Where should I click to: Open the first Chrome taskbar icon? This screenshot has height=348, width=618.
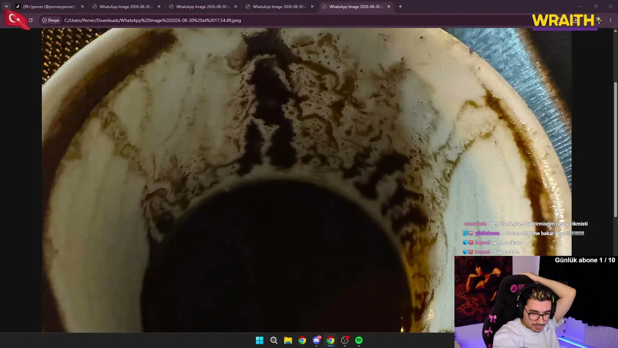[x=302, y=340]
